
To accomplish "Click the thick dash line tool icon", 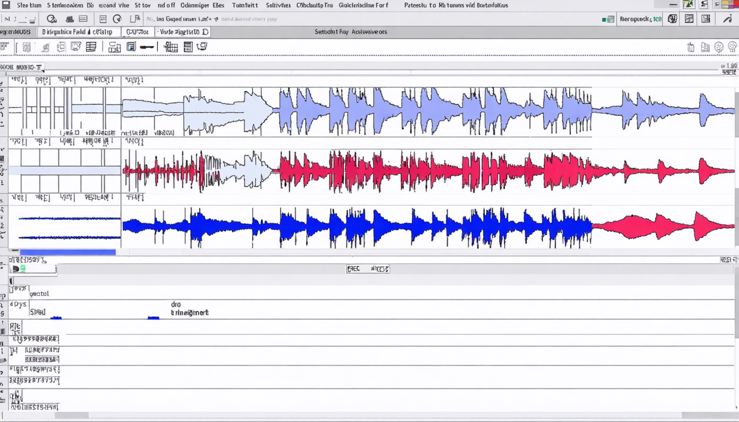I will 147,47.
